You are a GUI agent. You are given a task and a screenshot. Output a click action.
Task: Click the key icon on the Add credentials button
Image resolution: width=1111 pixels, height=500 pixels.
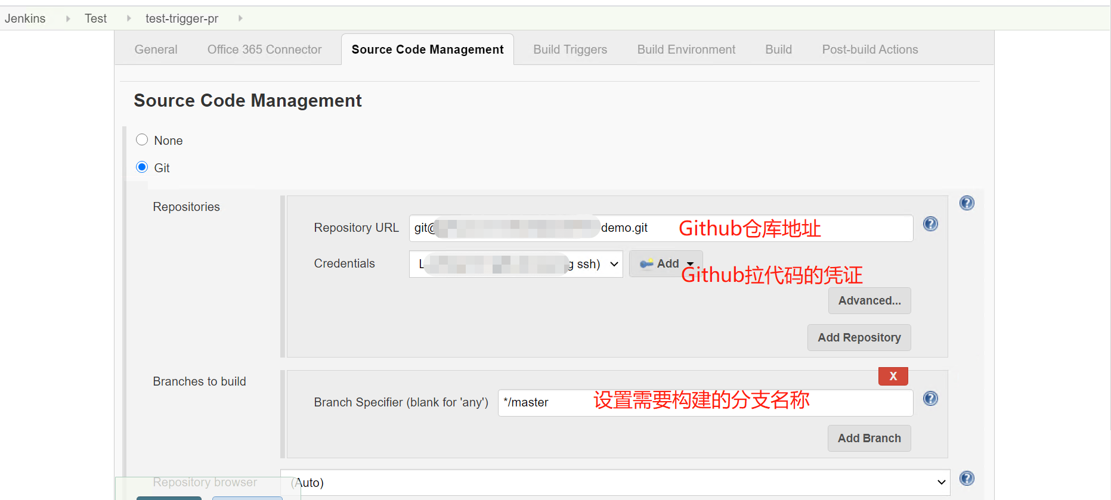point(646,264)
